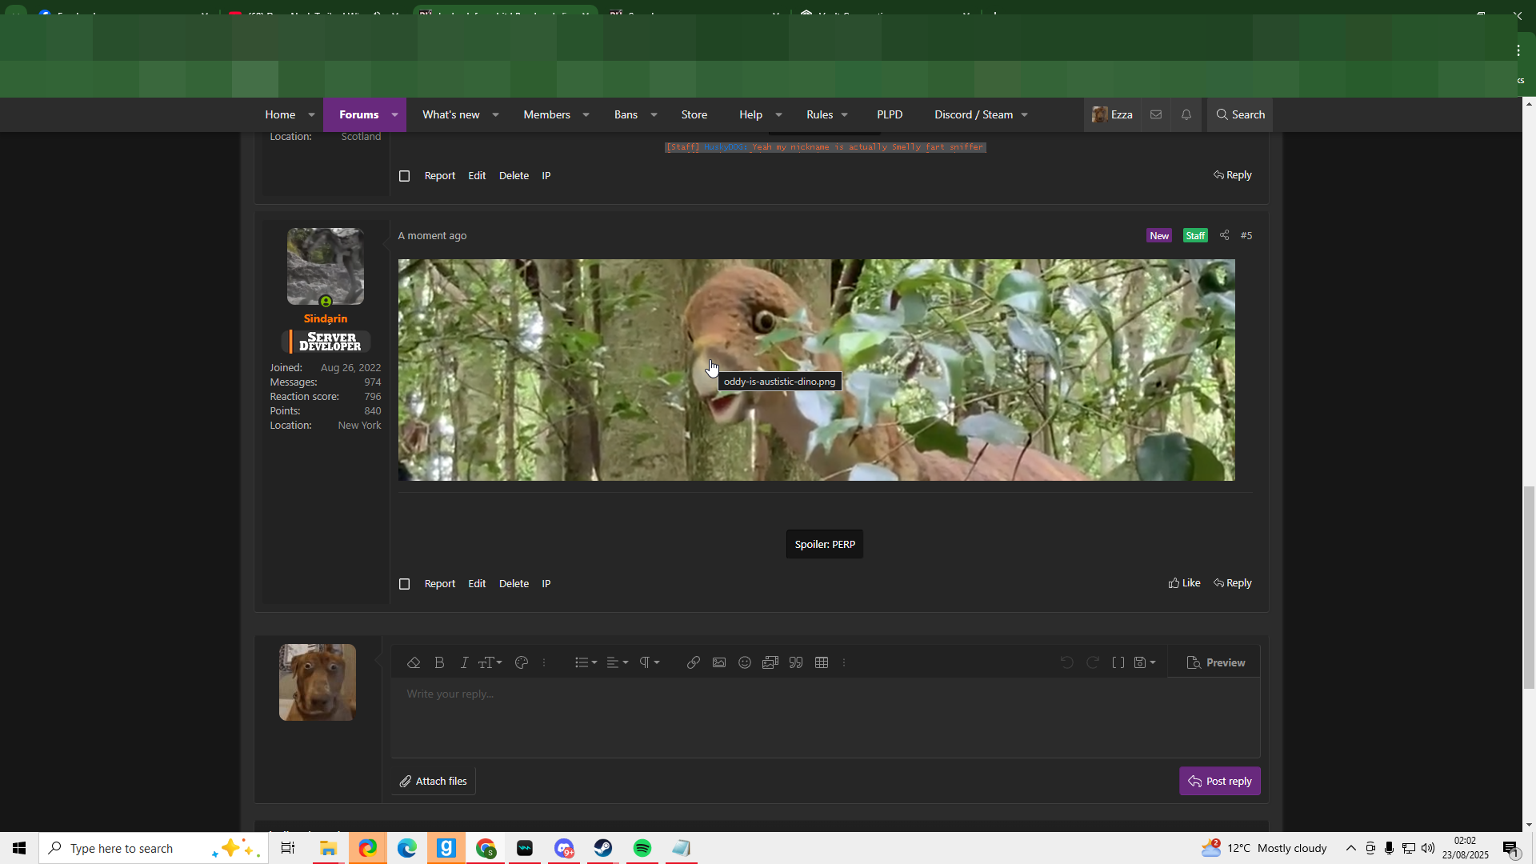Insert a quote block with quote icon
This screenshot has width=1536, height=864.
click(x=796, y=662)
